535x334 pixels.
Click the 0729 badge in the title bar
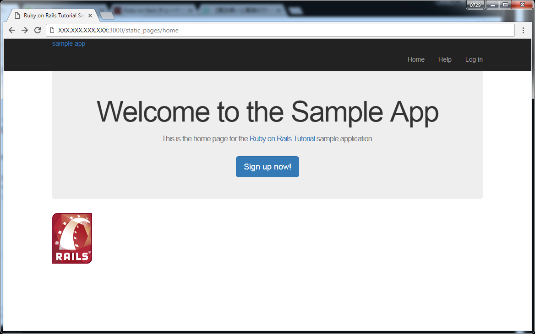click(x=475, y=5)
